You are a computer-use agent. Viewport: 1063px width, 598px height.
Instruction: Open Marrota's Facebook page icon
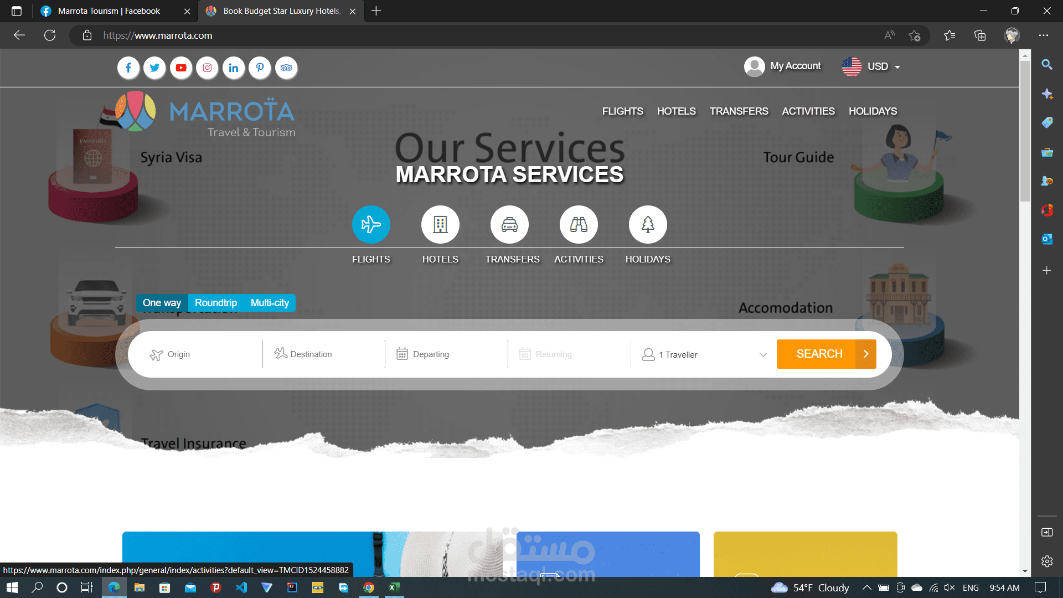pos(128,68)
